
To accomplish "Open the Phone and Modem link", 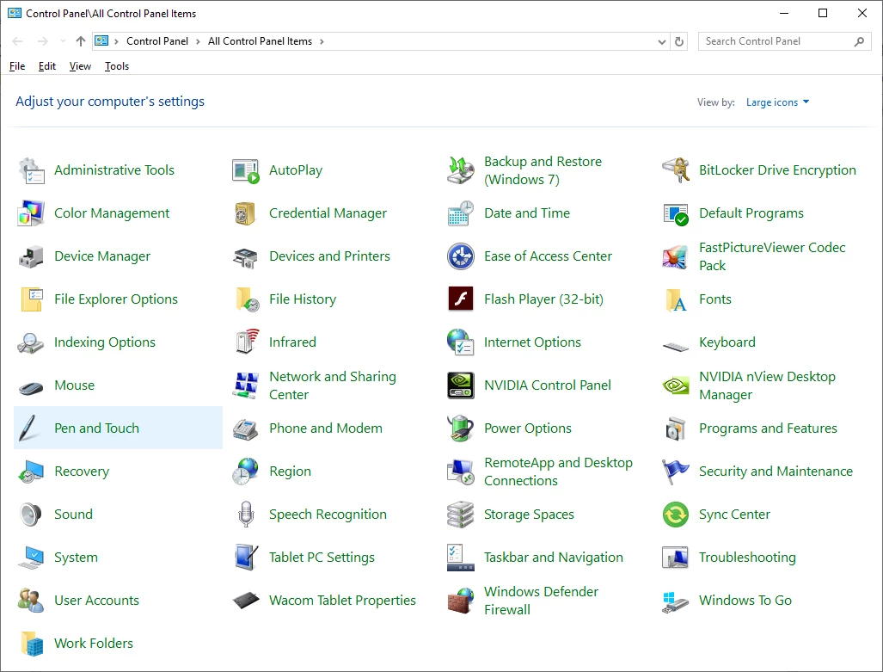I will (x=326, y=428).
